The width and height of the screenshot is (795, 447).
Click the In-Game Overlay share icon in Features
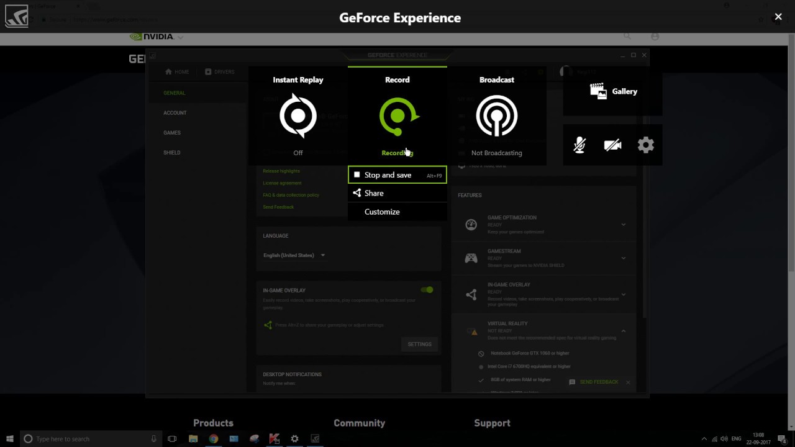click(471, 294)
